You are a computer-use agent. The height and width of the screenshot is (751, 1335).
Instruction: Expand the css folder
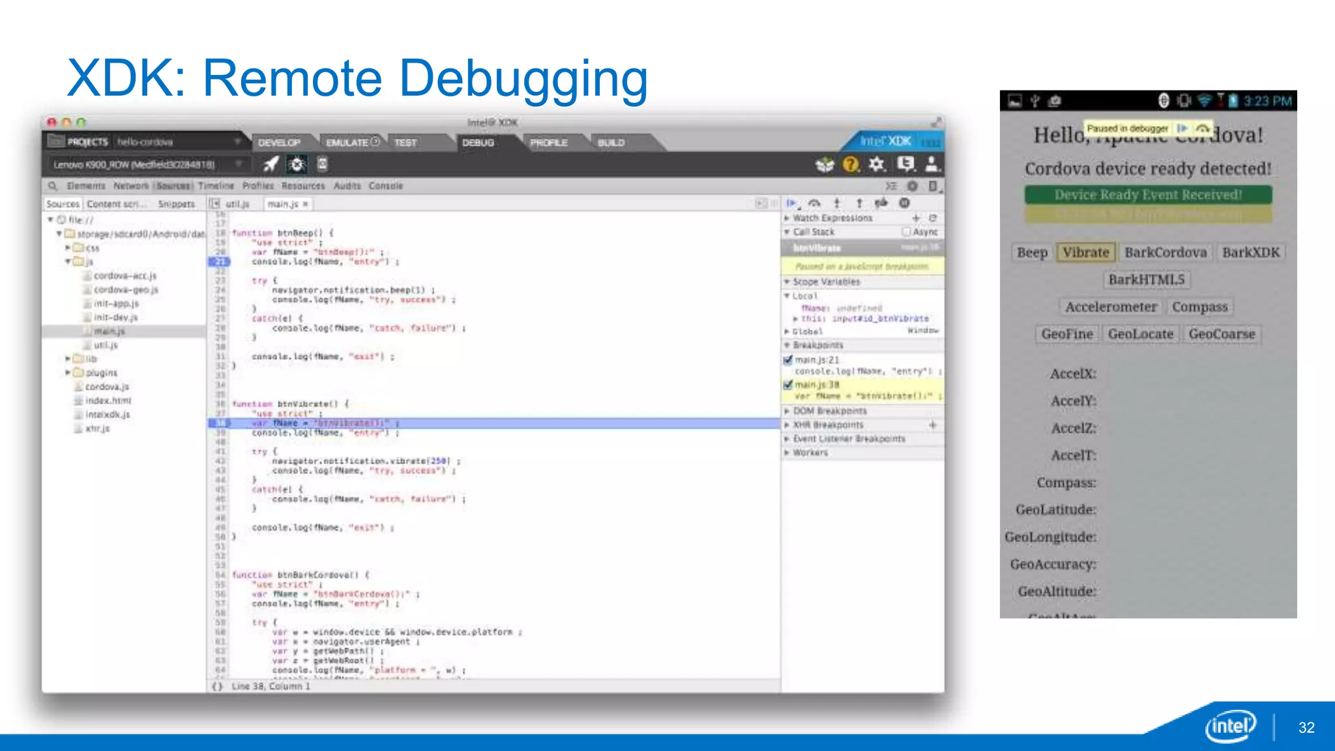coord(68,248)
